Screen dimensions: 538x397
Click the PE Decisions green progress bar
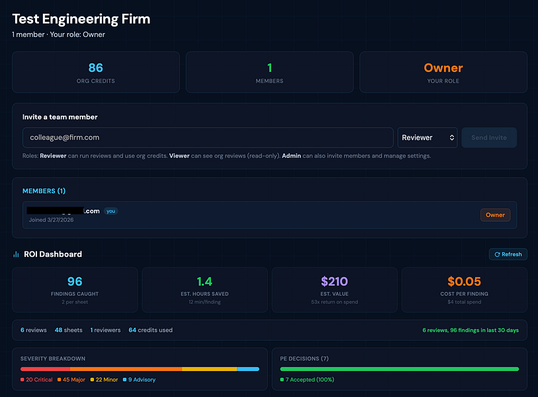[x=400, y=369]
